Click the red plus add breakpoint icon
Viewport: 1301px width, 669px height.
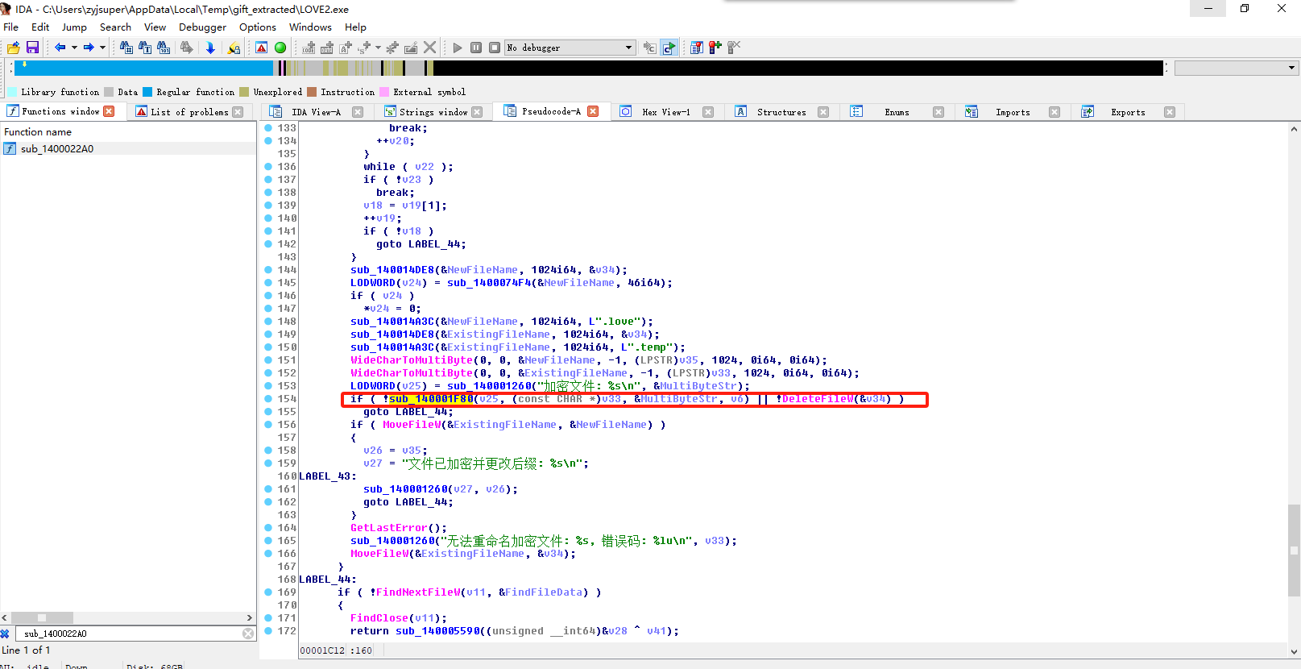(x=715, y=48)
